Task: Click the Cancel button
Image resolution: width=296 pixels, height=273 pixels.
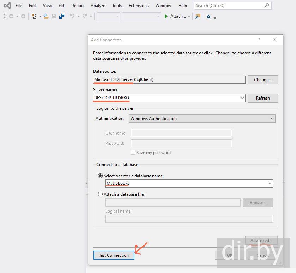Action: pos(262,255)
